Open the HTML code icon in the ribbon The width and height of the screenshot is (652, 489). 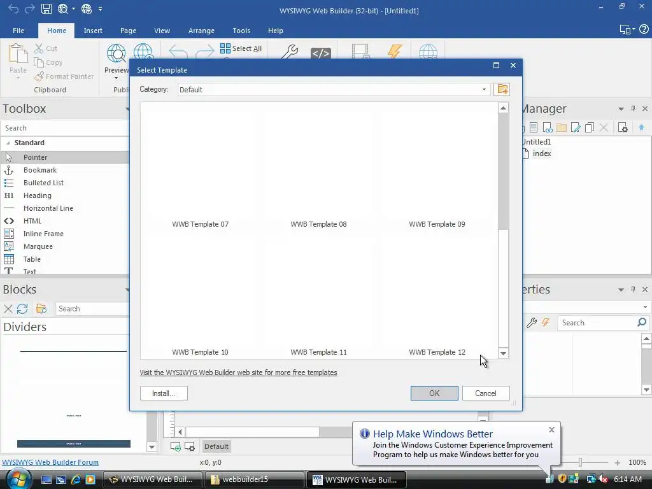(x=321, y=53)
